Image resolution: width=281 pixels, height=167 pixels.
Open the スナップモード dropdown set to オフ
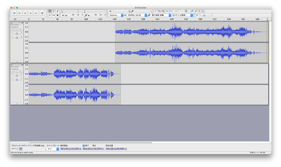click(x=53, y=149)
